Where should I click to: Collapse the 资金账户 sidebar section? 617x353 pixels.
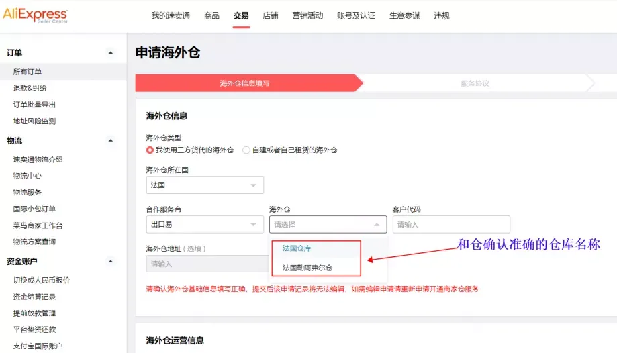[111, 261]
